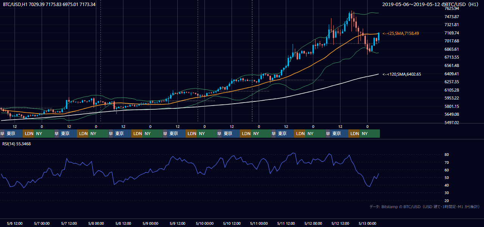Click the 5/6 12:00 date label

pos(15,223)
